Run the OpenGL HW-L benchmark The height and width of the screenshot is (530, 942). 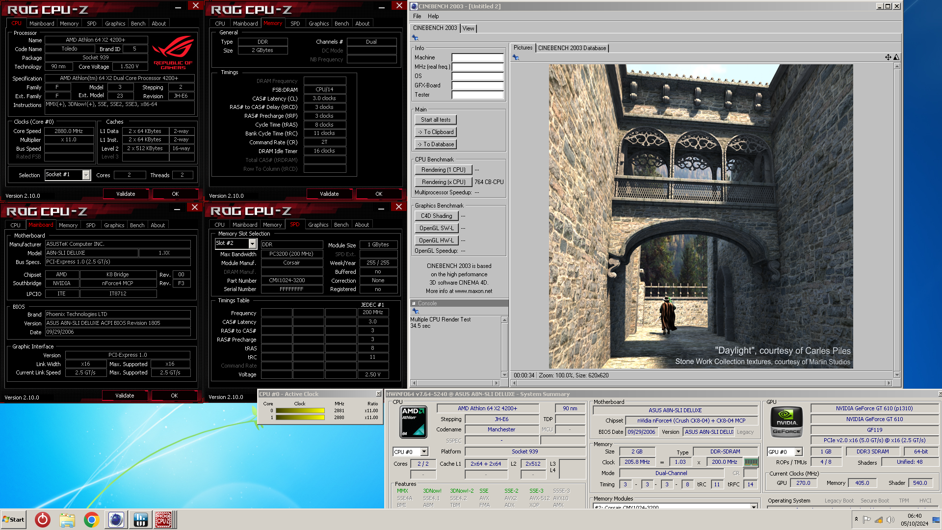437,240
